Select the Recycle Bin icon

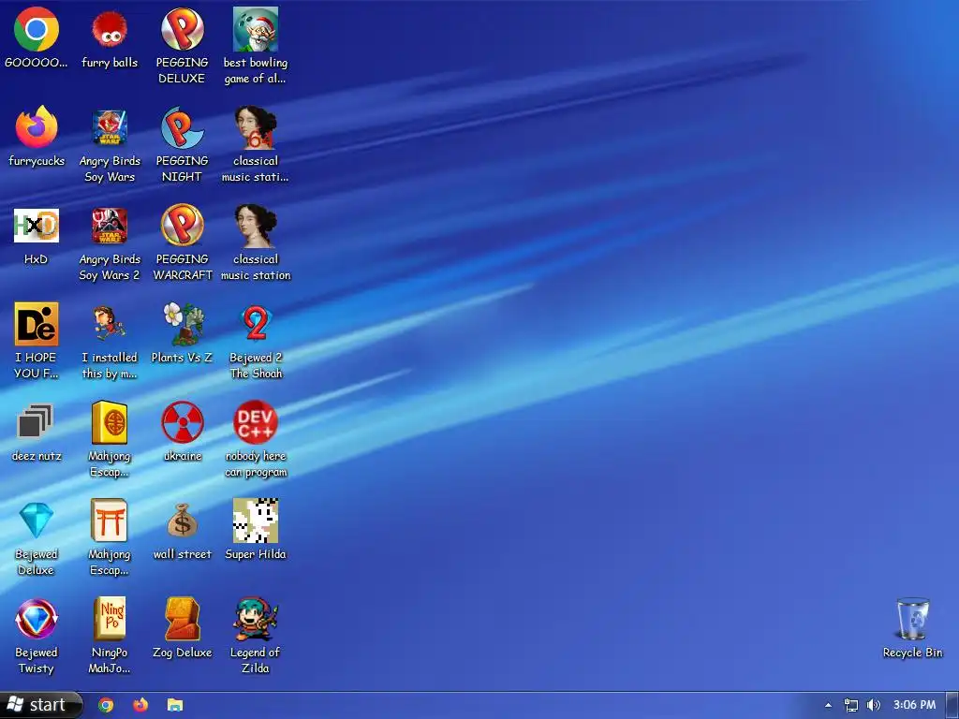(912, 619)
